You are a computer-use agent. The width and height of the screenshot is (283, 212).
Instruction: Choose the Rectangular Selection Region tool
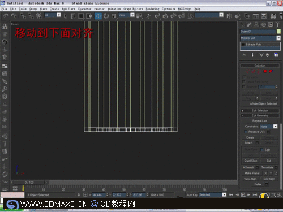[x=81, y=16]
